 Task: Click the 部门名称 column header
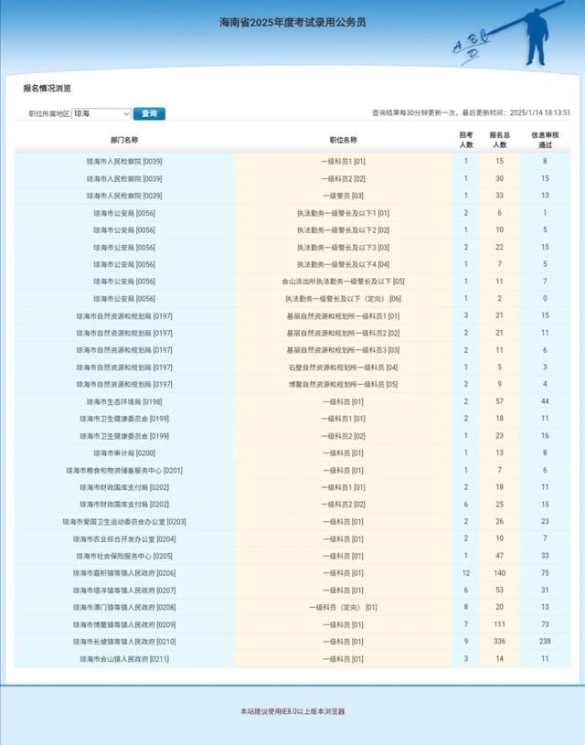coord(124,140)
